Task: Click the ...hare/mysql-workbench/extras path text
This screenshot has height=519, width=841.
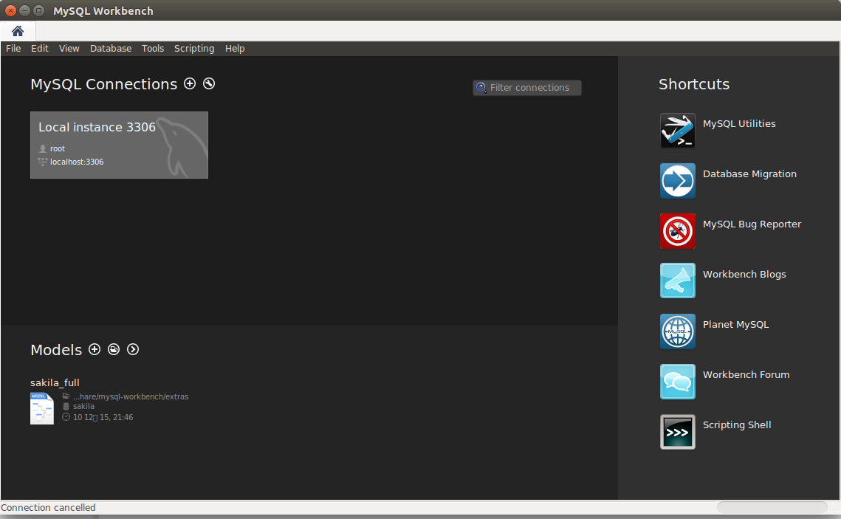Action: (131, 396)
